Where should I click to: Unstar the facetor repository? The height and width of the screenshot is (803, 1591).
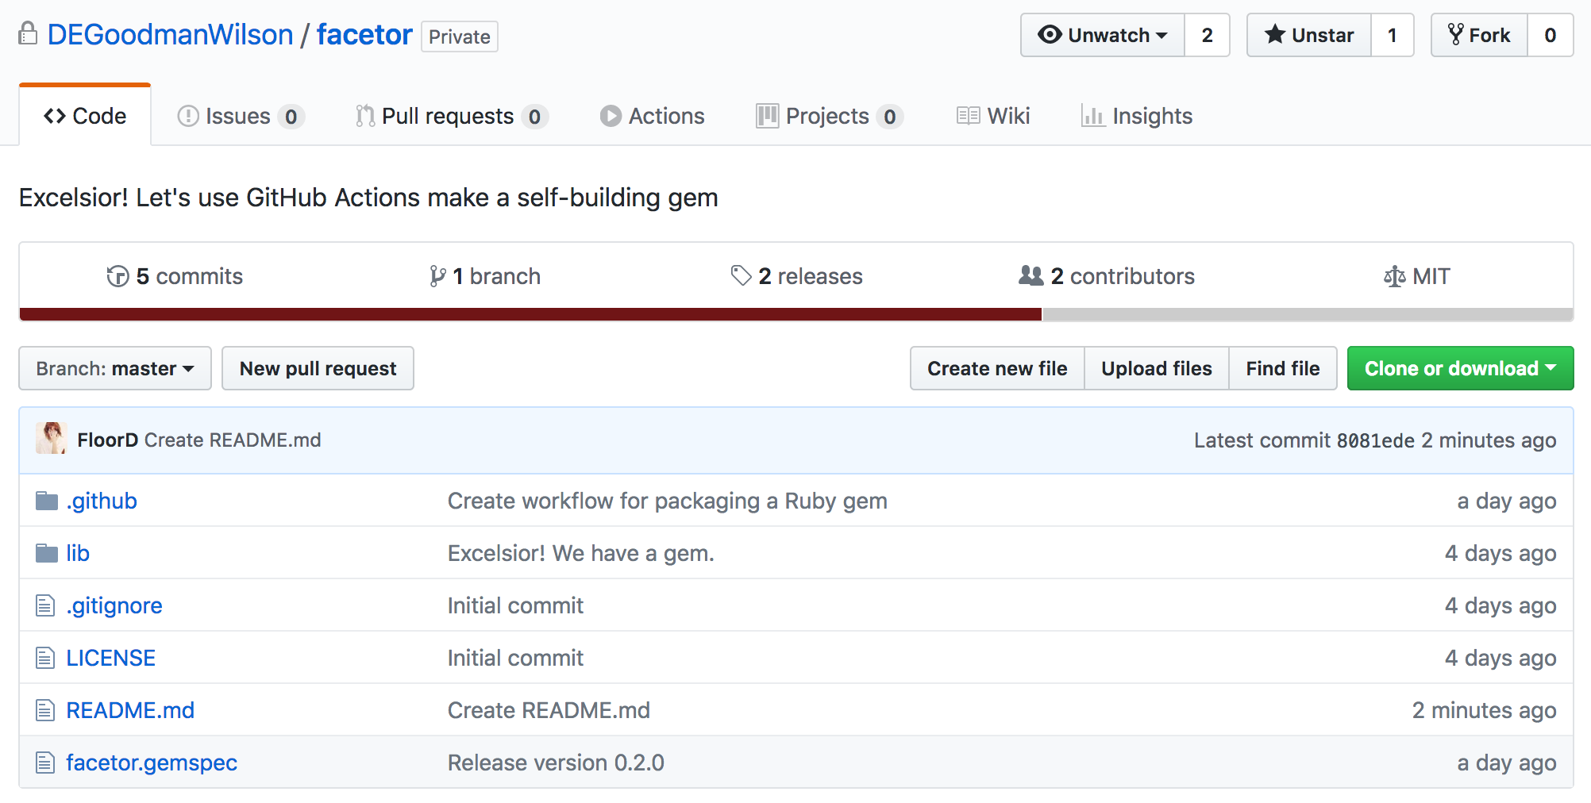[1309, 35]
